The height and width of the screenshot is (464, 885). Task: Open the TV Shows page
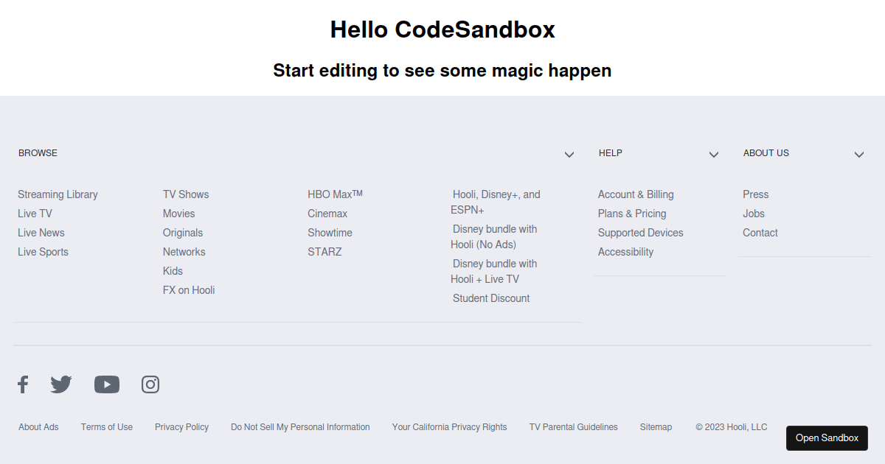[186, 194]
